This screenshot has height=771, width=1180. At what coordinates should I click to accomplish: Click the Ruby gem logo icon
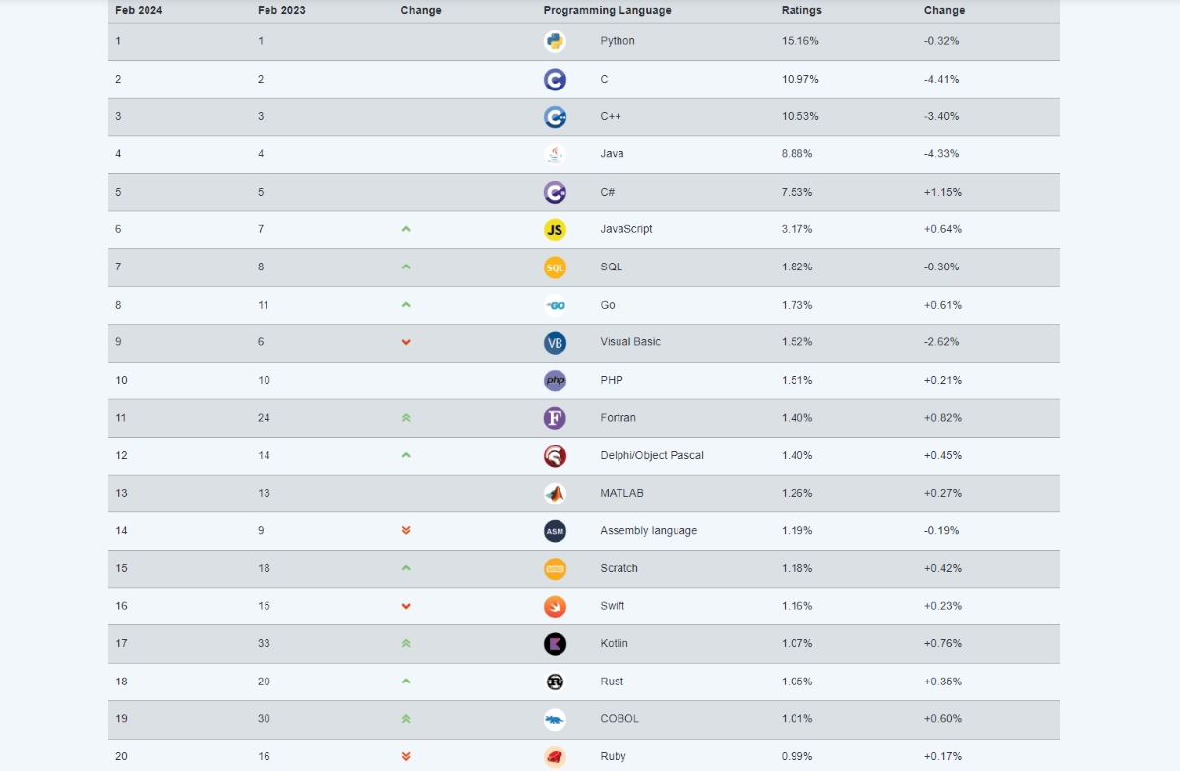click(555, 757)
